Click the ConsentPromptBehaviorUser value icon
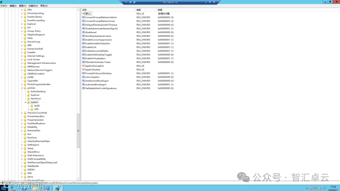Image resolution: width=340 pixels, height=191 pixels. [83, 21]
